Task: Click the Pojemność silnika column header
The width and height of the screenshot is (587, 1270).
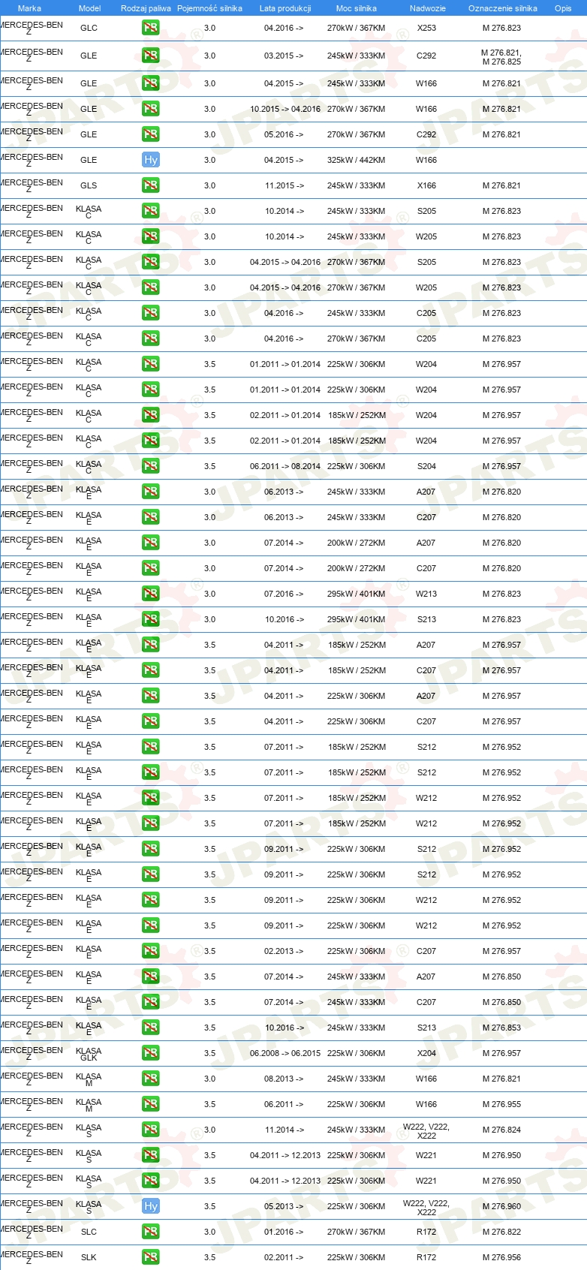Action: pos(209,8)
